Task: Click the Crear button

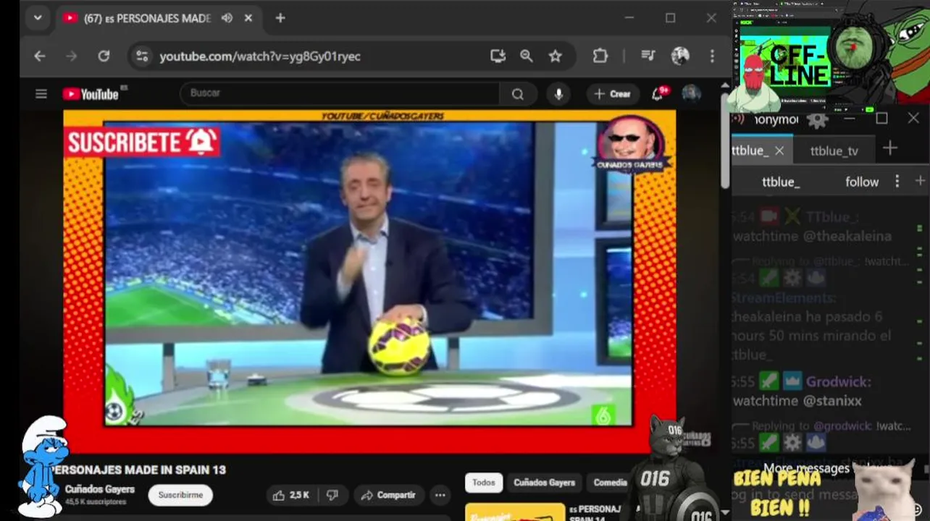Action: pyautogui.click(x=613, y=94)
